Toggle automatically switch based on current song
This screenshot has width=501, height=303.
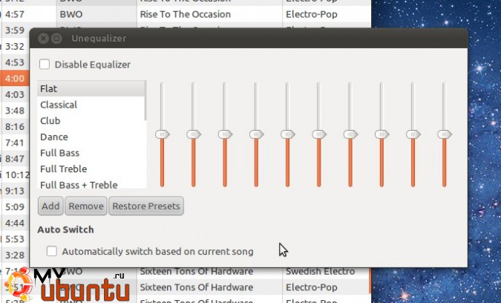click(x=52, y=252)
